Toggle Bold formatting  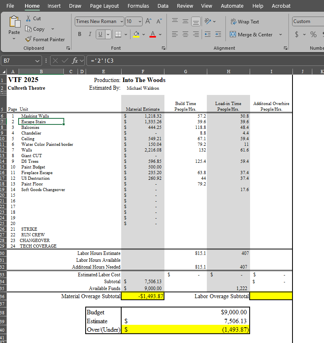(x=80, y=34)
